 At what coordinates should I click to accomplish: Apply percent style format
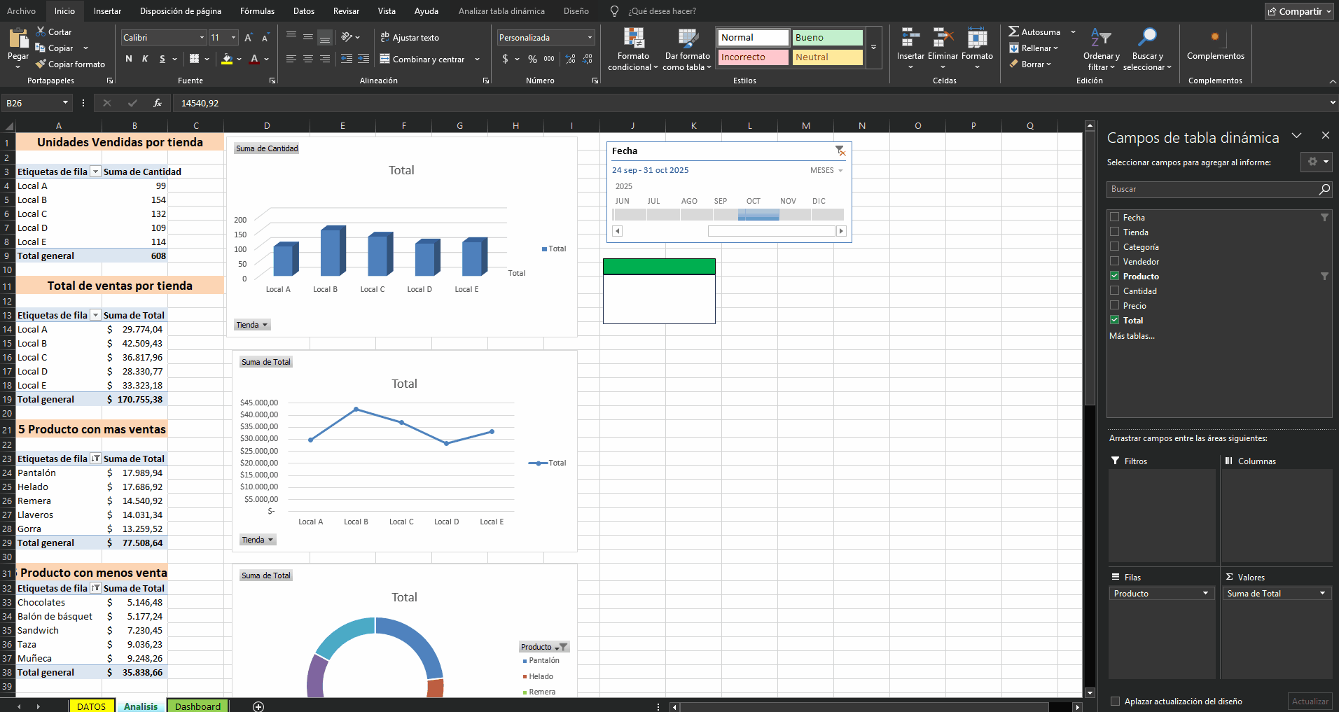click(532, 59)
